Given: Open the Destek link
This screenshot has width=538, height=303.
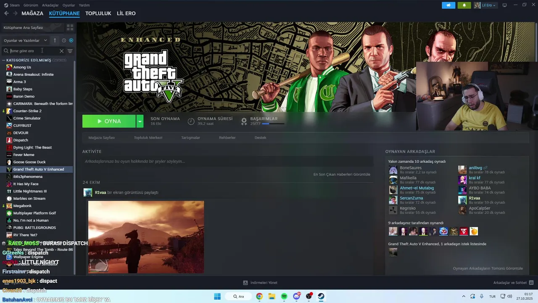Looking at the screenshot, I should 260,138.
